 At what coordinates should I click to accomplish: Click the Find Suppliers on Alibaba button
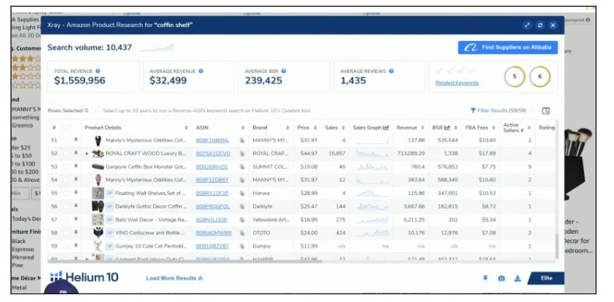(x=508, y=47)
